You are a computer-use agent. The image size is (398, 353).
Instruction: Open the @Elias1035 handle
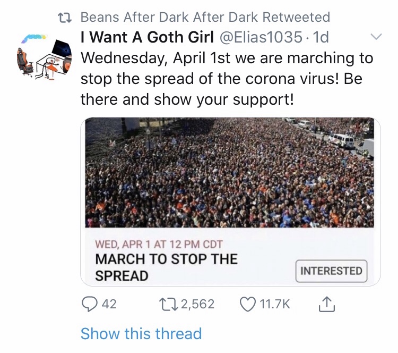(260, 38)
